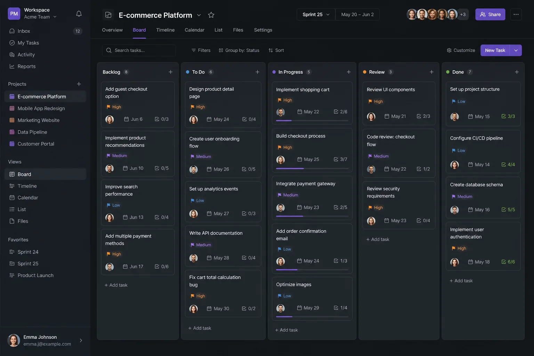Expand the Acme Team workspace switcher
Viewport: 534px width, 356px height.
coord(40,17)
